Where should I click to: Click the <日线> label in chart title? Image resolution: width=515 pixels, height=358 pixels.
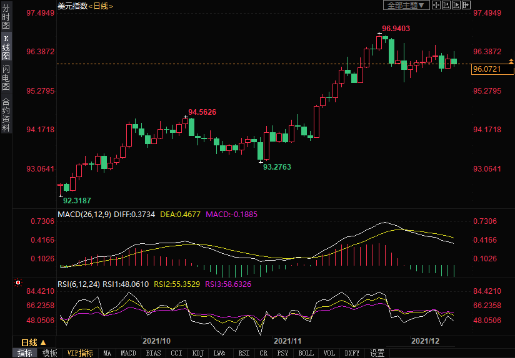coord(101,6)
